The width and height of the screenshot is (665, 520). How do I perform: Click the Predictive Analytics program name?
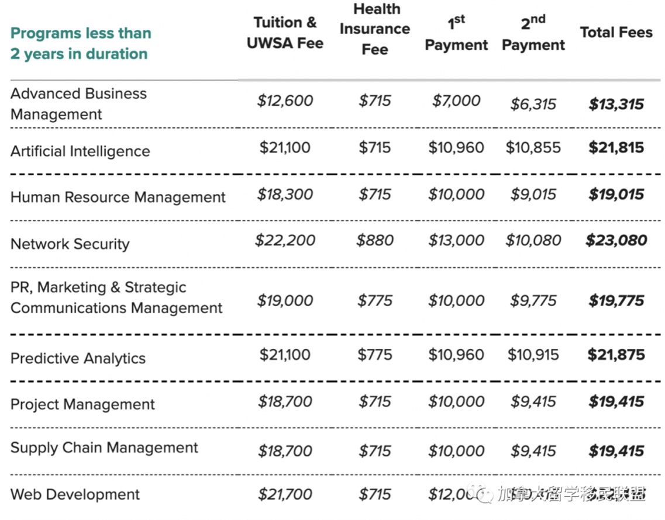pyautogui.click(x=78, y=358)
